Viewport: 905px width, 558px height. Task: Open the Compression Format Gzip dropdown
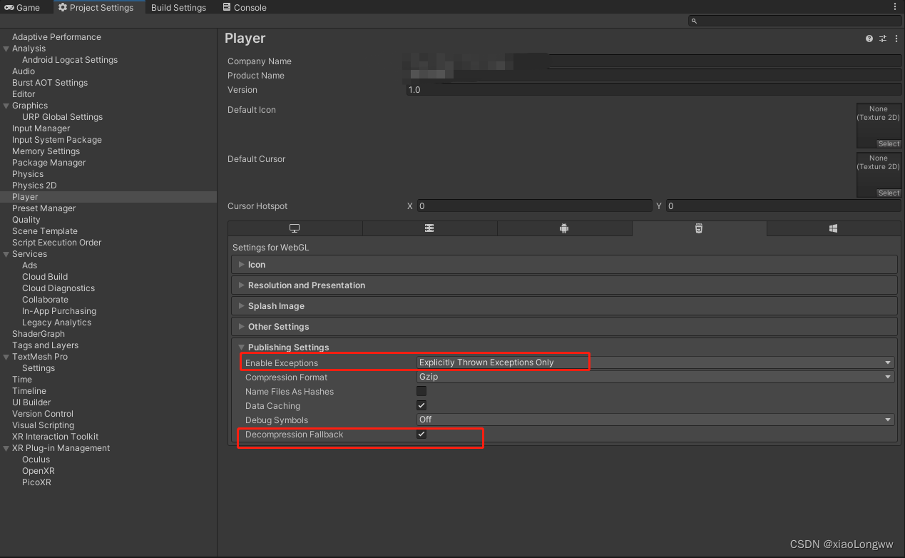point(655,377)
